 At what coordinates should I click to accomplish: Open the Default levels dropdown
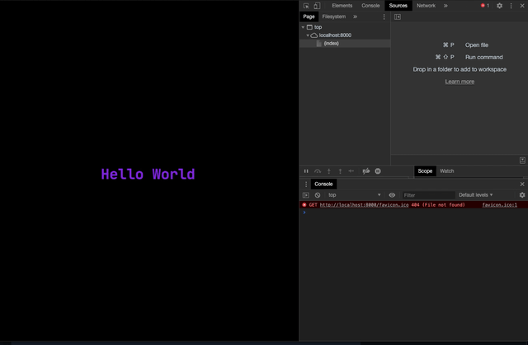(x=475, y=195)
